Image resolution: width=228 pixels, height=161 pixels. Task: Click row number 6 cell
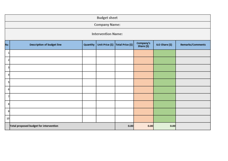pos(7,90)
